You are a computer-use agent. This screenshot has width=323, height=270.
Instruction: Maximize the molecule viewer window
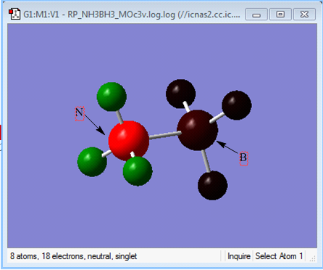click(280, 15)
